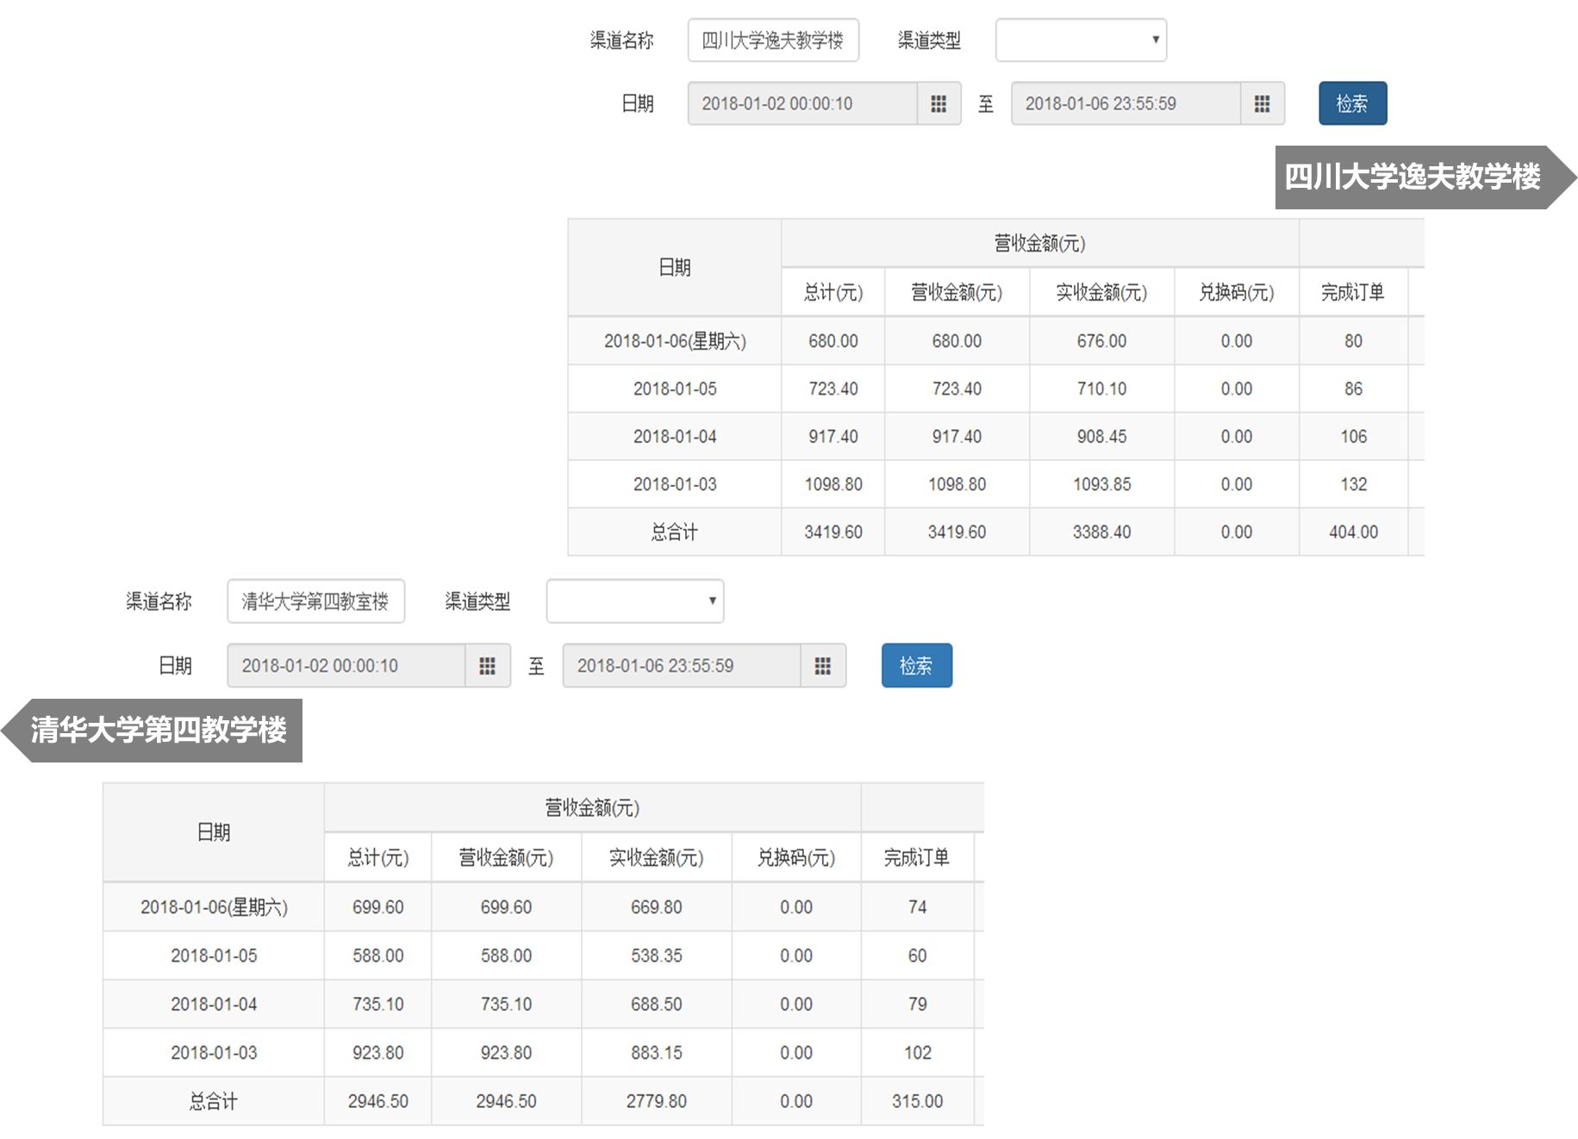Screen dimensions: 1578x1139
Task: Click the 538.35 实收金额 cell
Action: click(656, 955)
